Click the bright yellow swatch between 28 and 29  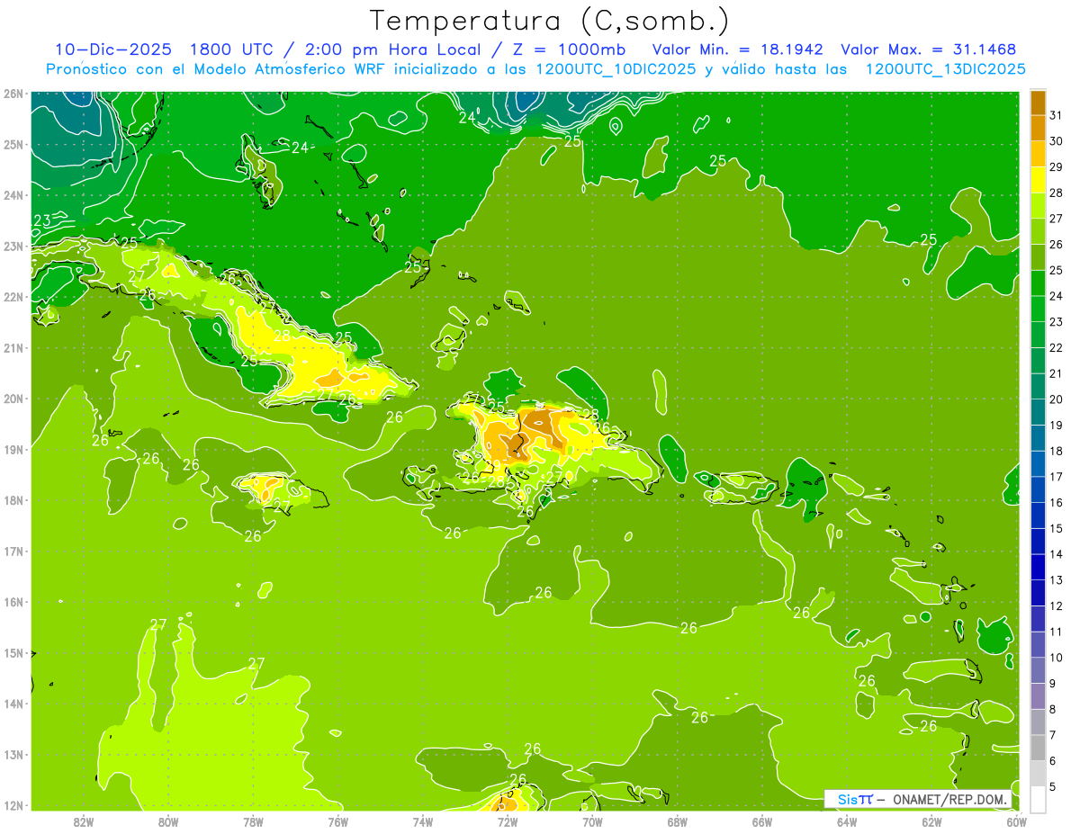1038,180
